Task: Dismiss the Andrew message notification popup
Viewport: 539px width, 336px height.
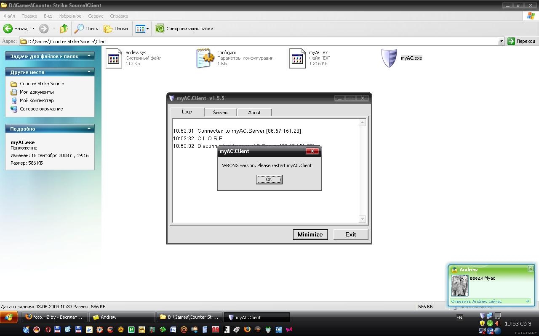Action: pyautogui.click(x=531, y=269)
